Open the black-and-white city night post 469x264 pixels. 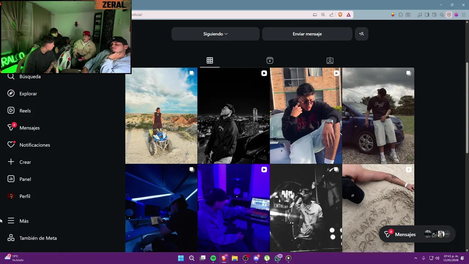(x=233, y=115)
